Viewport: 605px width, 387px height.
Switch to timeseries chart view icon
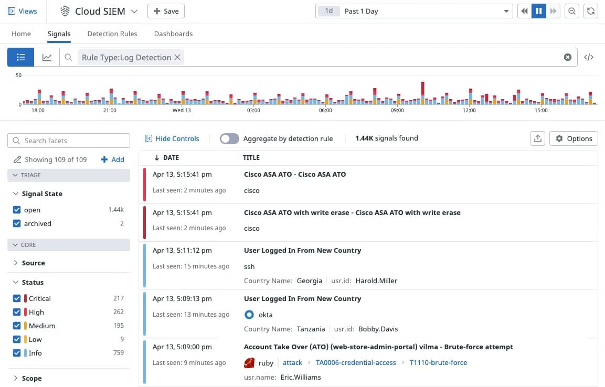tap(47, 57)
